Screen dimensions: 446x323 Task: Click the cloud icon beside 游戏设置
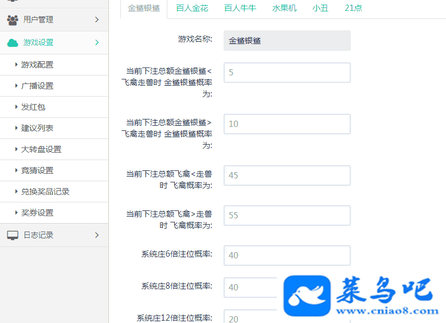pos(13,43)
